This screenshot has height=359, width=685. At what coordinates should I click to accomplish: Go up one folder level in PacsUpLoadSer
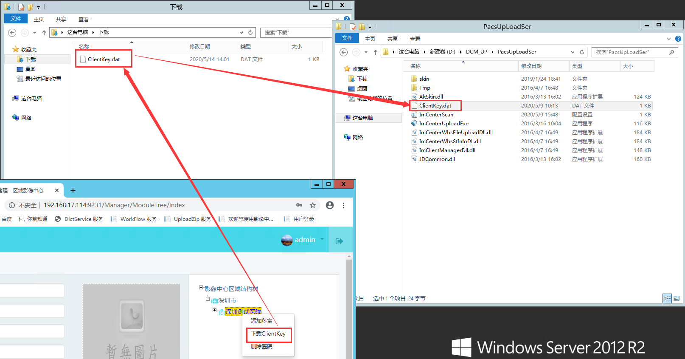point(375,52)
